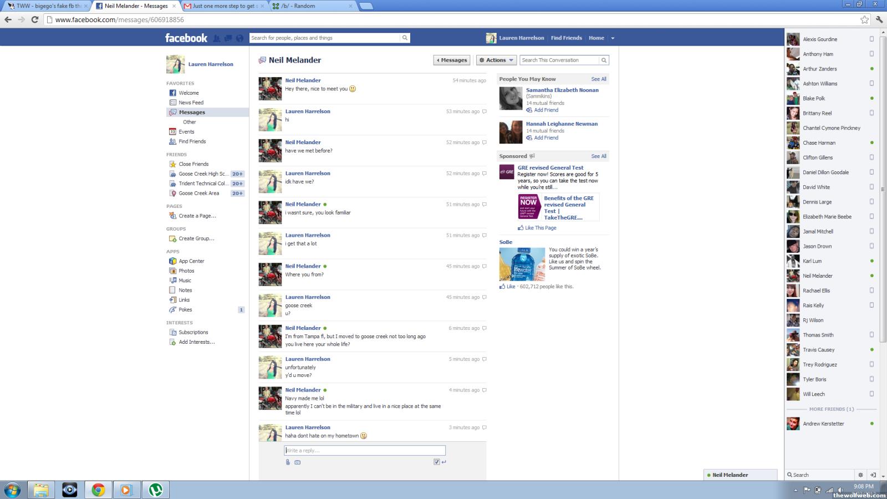
Task: Toggle the press-Enter-to-send checkbox
Action: (437, 462)
